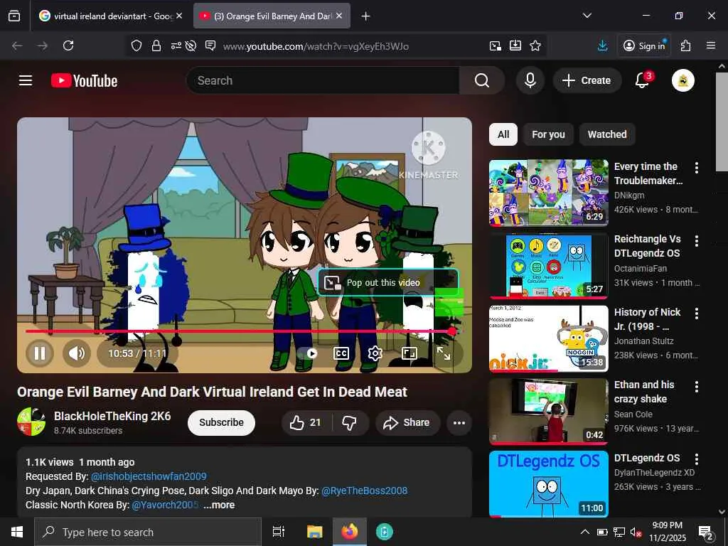Switch to virtual ireland deviantart Google tab
The width and height of the screenshot is (728, 546).
(109, 16)
